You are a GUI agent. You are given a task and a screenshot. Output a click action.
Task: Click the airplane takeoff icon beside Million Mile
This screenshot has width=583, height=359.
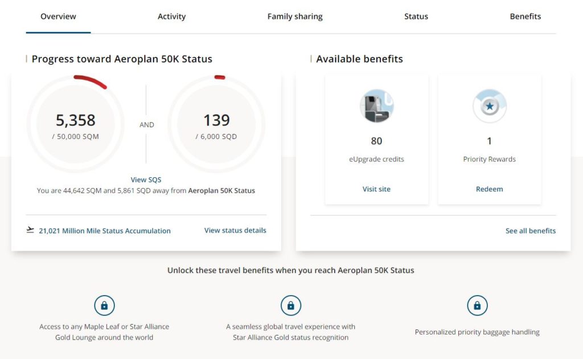[30, 230]
